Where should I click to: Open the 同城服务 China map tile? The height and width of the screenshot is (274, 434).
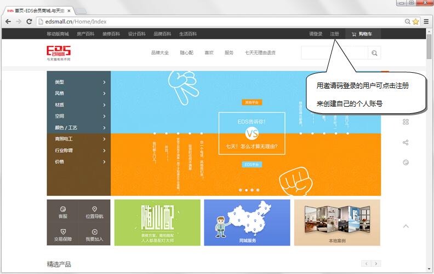point(247,223)
